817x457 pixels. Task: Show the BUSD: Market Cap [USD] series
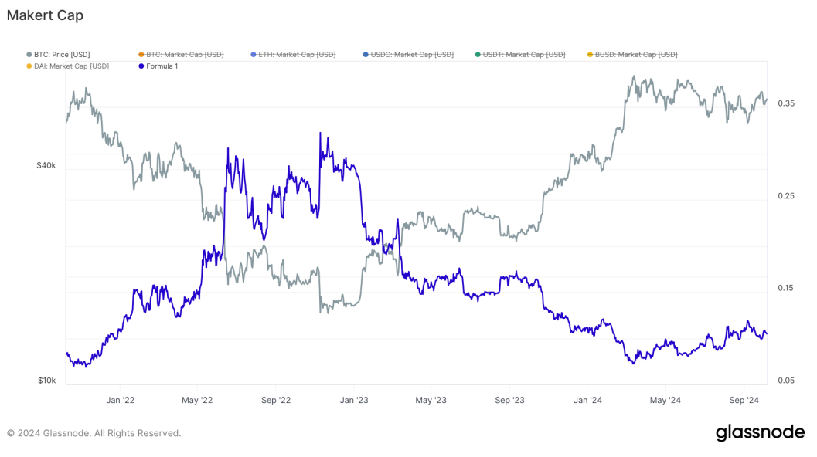point(636,55)
